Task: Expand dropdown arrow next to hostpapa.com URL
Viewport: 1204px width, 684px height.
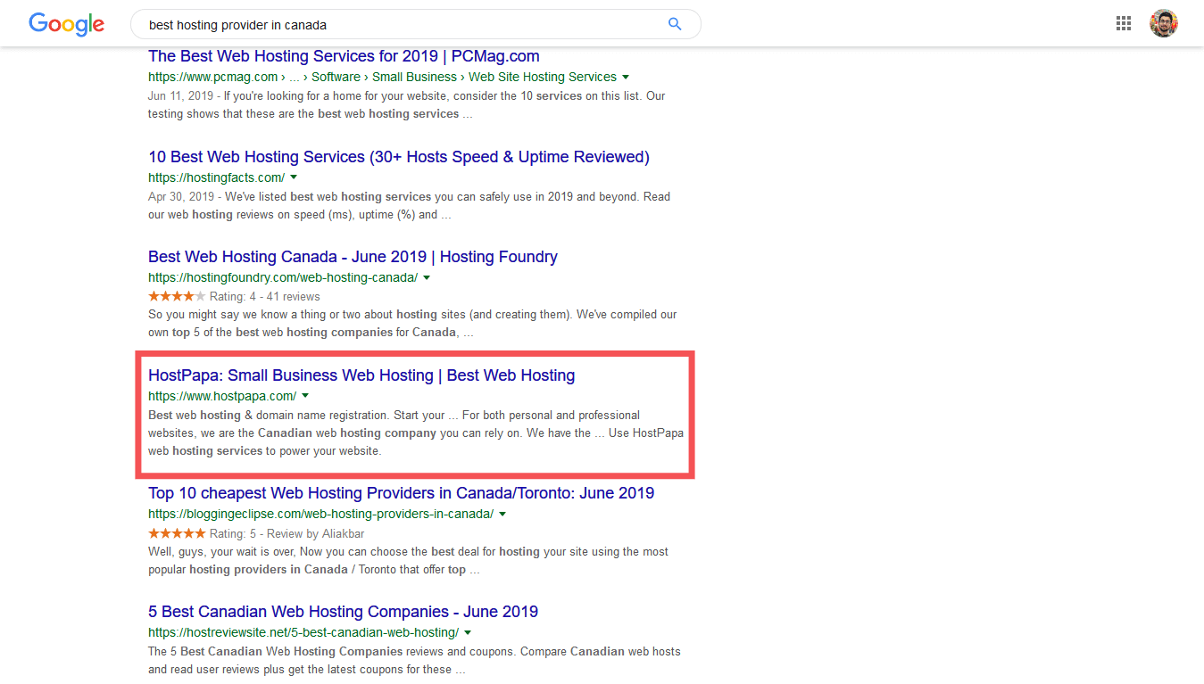Action: [x=305, y=396]
